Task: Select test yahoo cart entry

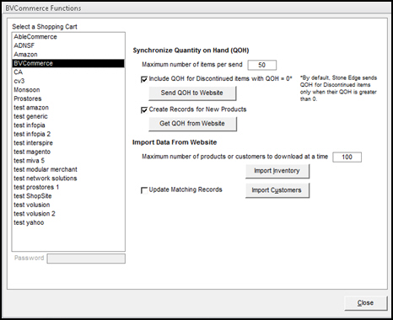Action: [x=68, y=222]
